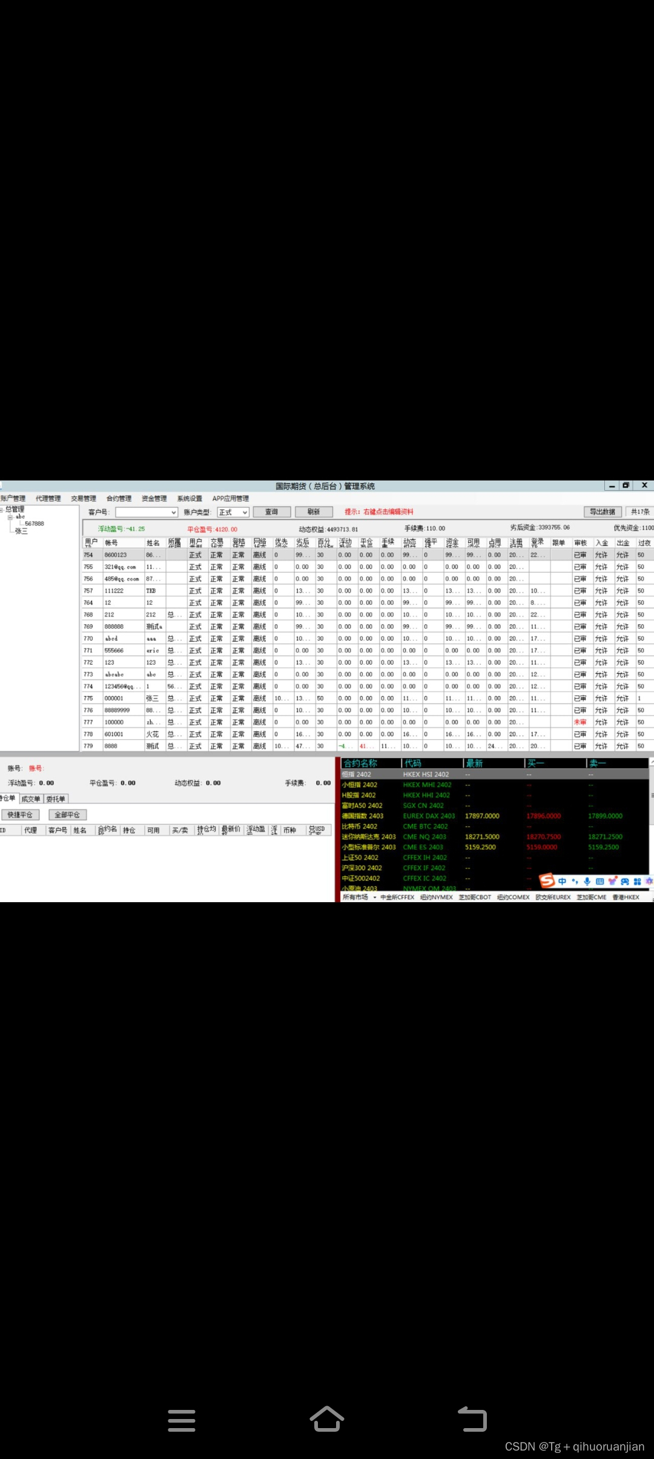Select the 纽约COMEX market tab
Image resolution: width=654 pixels, height=1459 pixels.
[514, 897]
